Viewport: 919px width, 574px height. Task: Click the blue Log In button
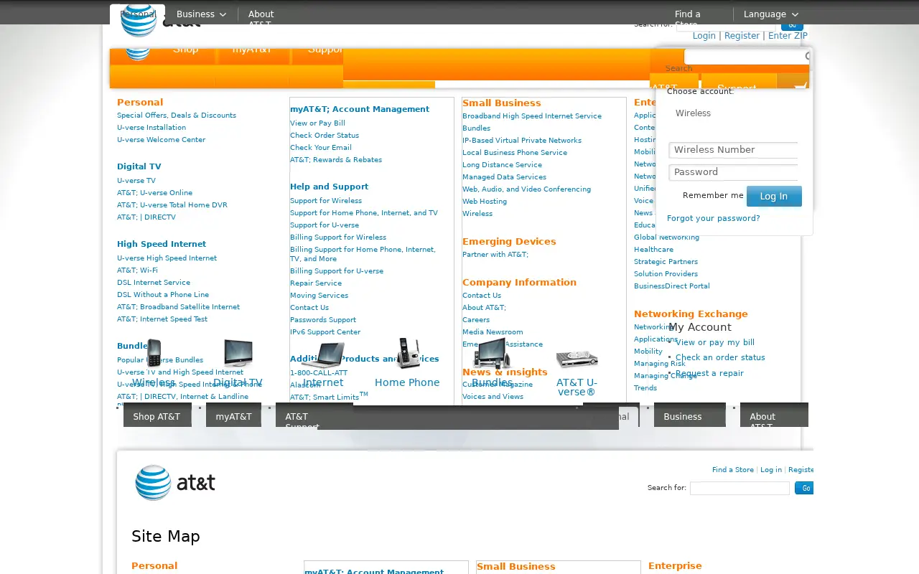point(774,196)
